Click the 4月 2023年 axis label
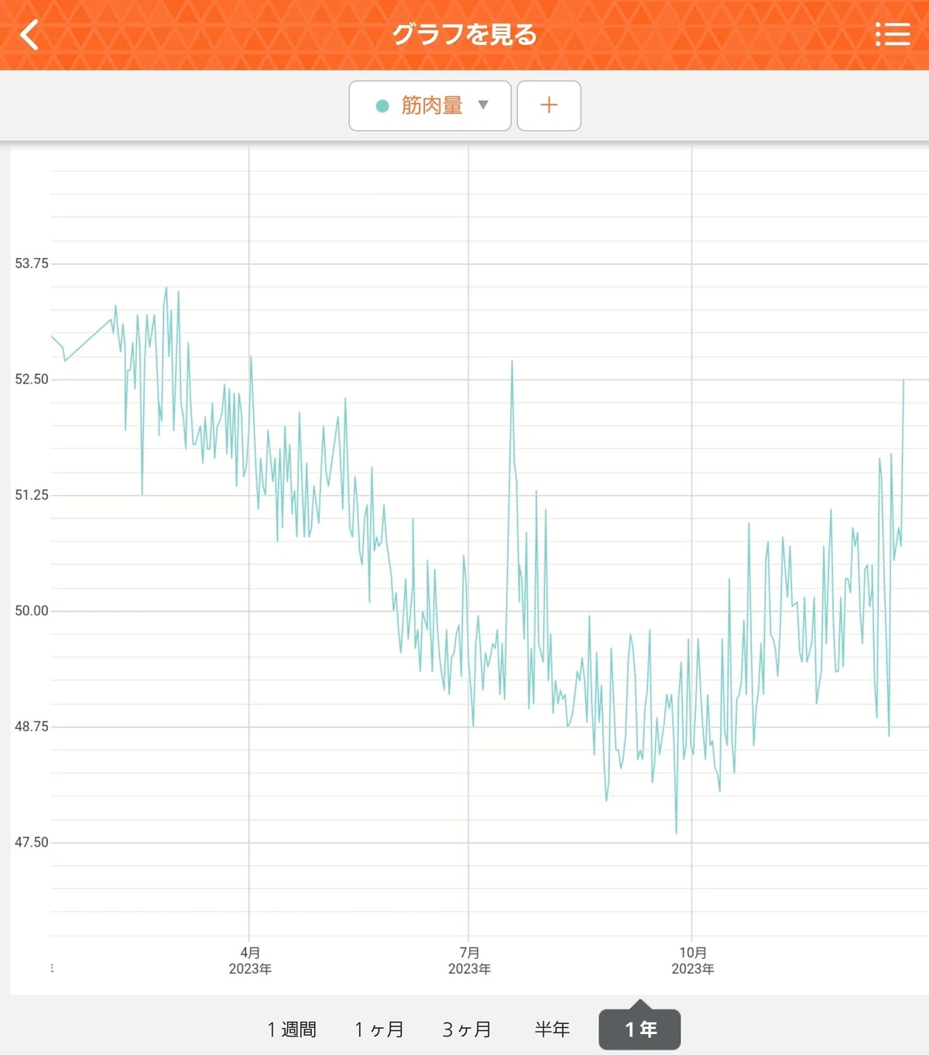This screenshot has height=1055, width=929. click(x=250, y=960)
